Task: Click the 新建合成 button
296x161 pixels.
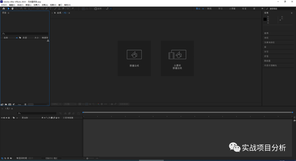Action: (134, 58)
